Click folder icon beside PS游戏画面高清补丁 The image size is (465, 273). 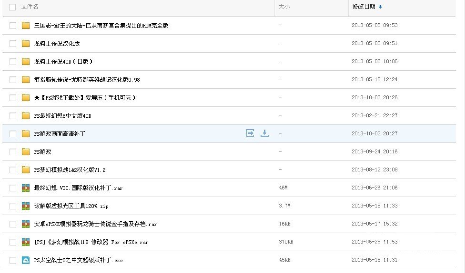point(26,134)
